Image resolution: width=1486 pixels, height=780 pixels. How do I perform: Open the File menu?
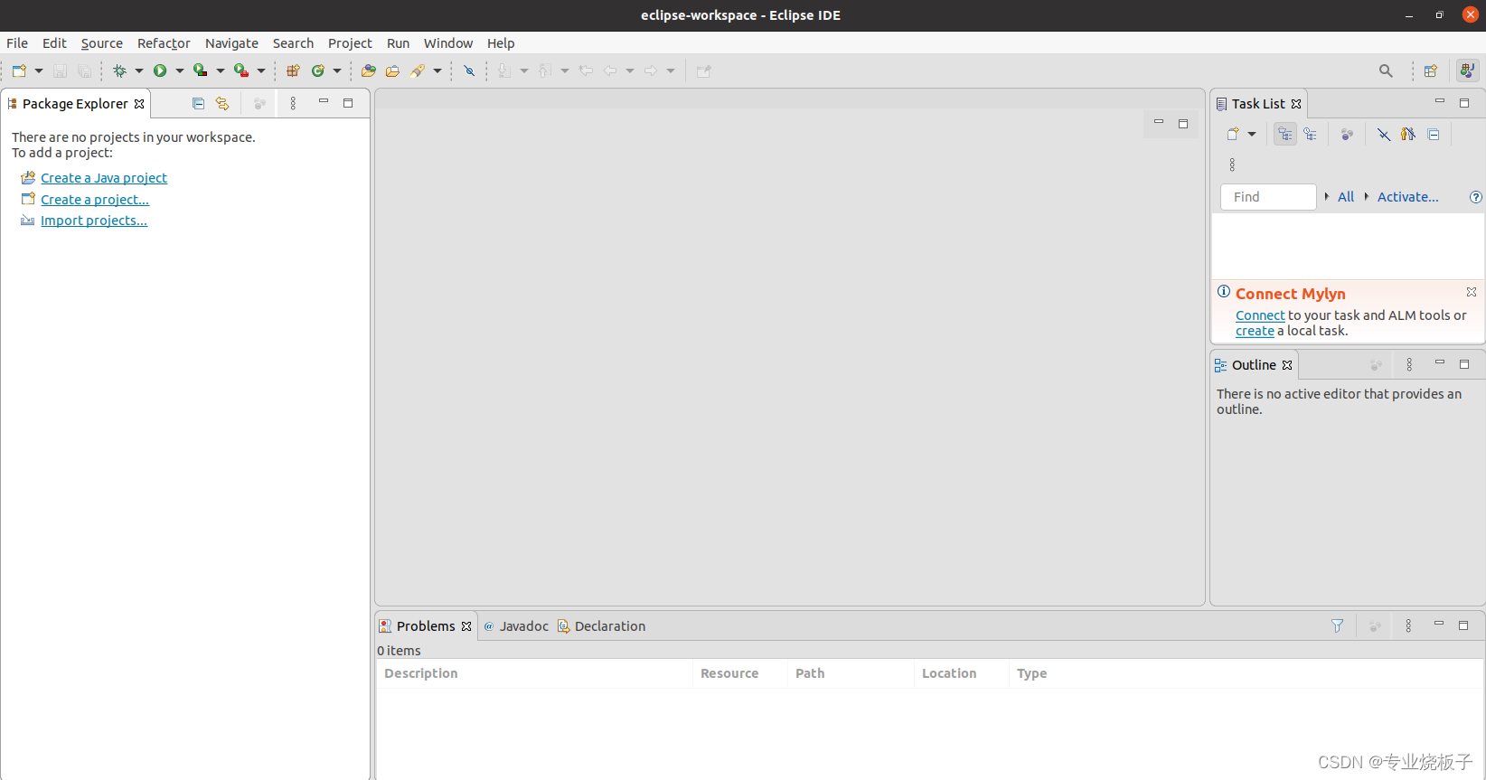point(17,43)
